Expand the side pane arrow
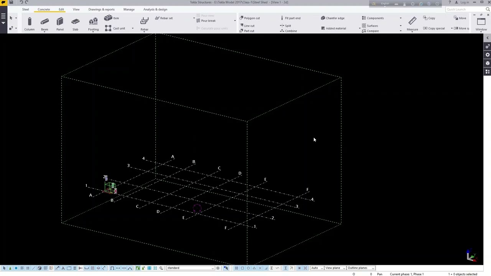 [x=488, y=38]
